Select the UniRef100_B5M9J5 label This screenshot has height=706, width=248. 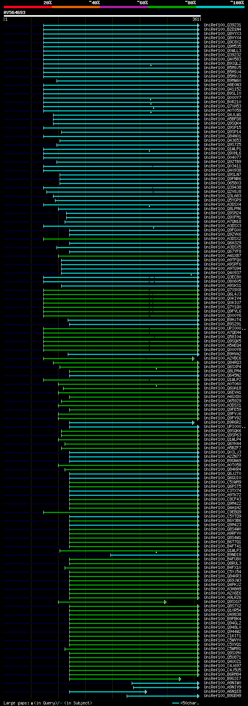(x=222, y=68)
